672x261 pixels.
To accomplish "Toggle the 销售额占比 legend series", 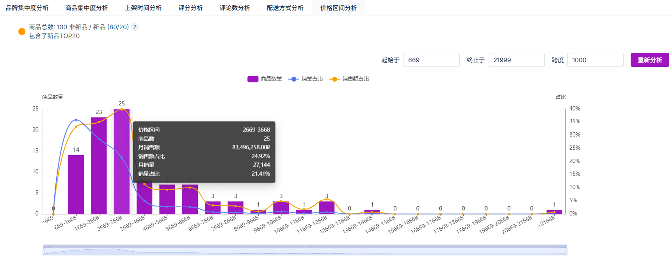I will point(349,79).
